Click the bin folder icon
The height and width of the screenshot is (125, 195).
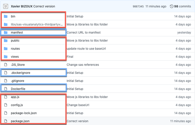pos(6,16)
